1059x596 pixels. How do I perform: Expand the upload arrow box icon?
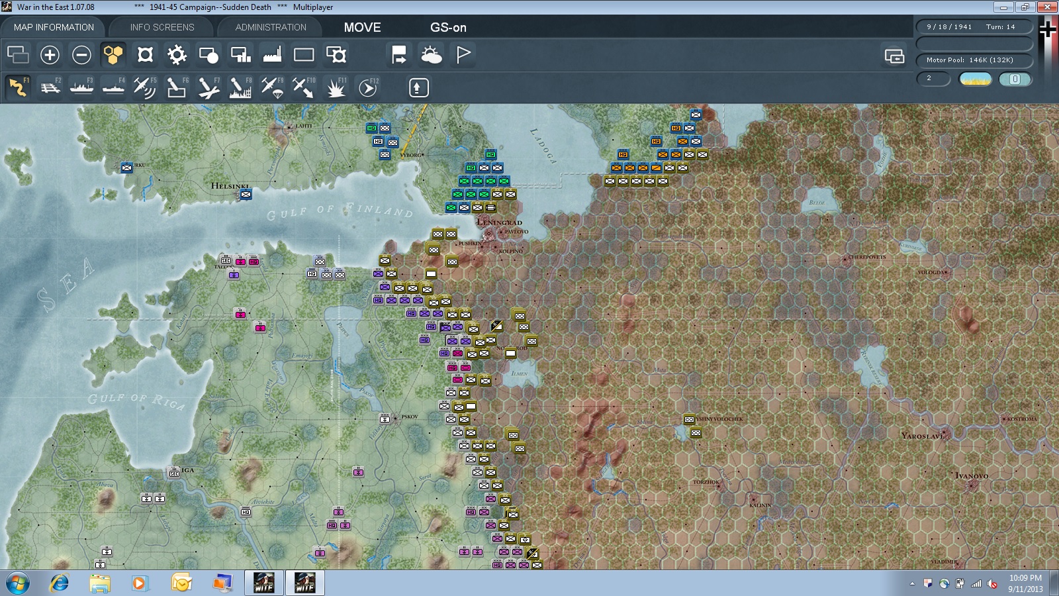418,87
